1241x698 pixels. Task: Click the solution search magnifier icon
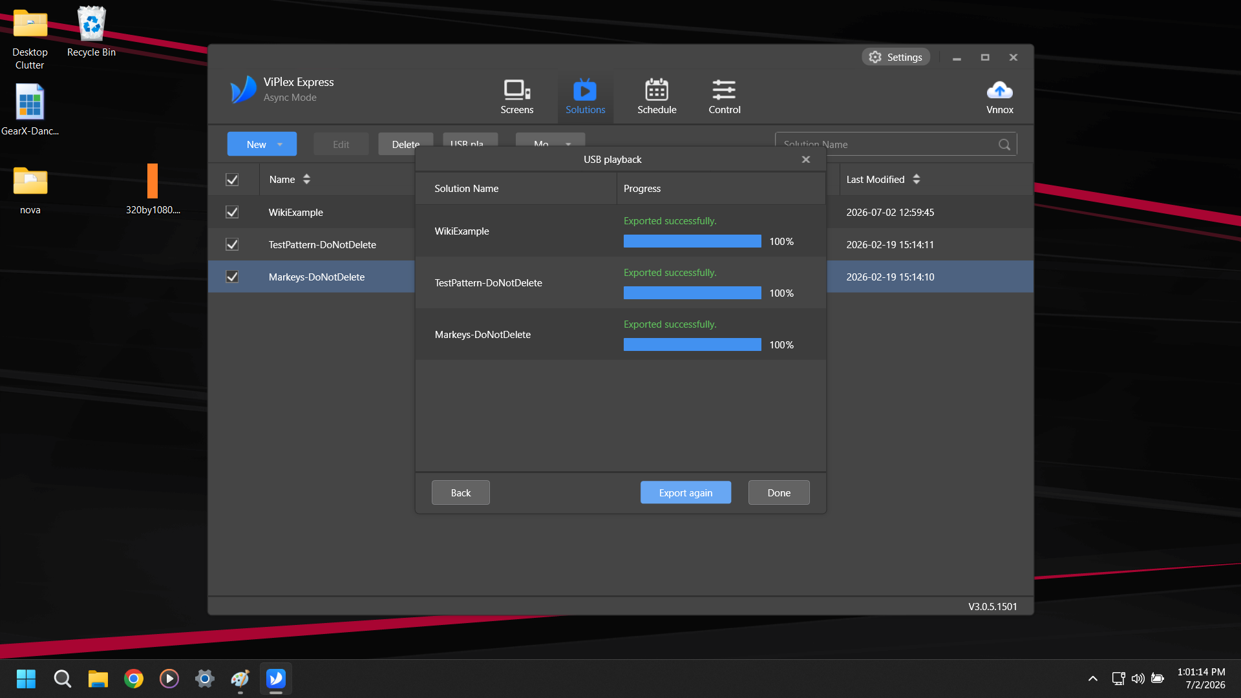[x=1004, y=144]
